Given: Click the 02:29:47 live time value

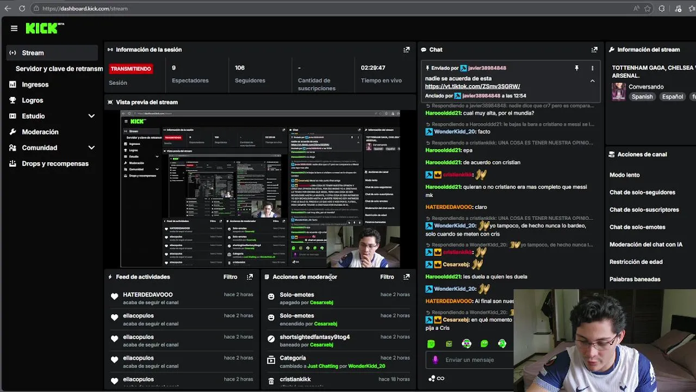Looking at the screenshot, I should pyautogui.click(x=373, y=68).
